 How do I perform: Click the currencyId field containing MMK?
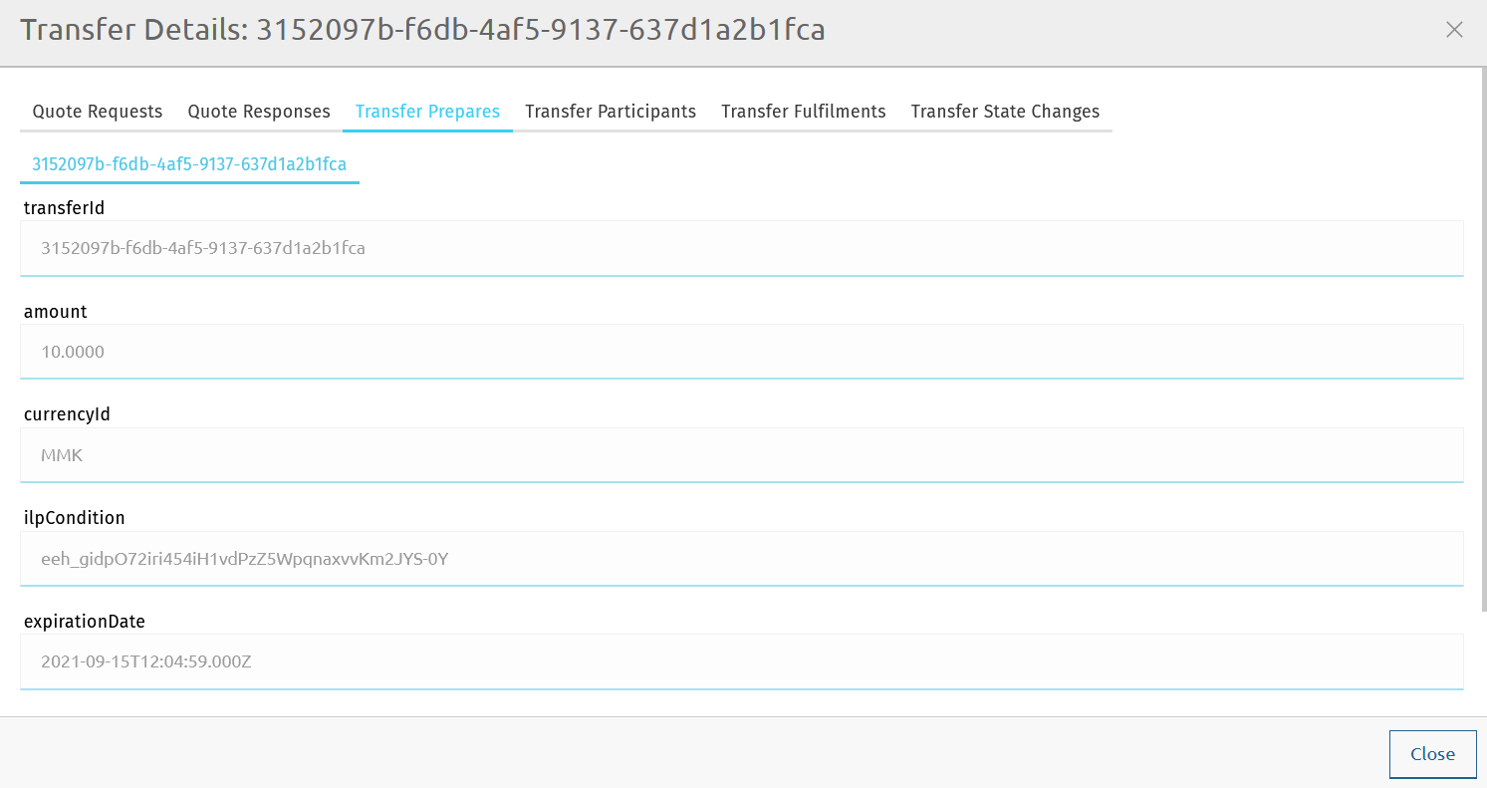point(741,455)
